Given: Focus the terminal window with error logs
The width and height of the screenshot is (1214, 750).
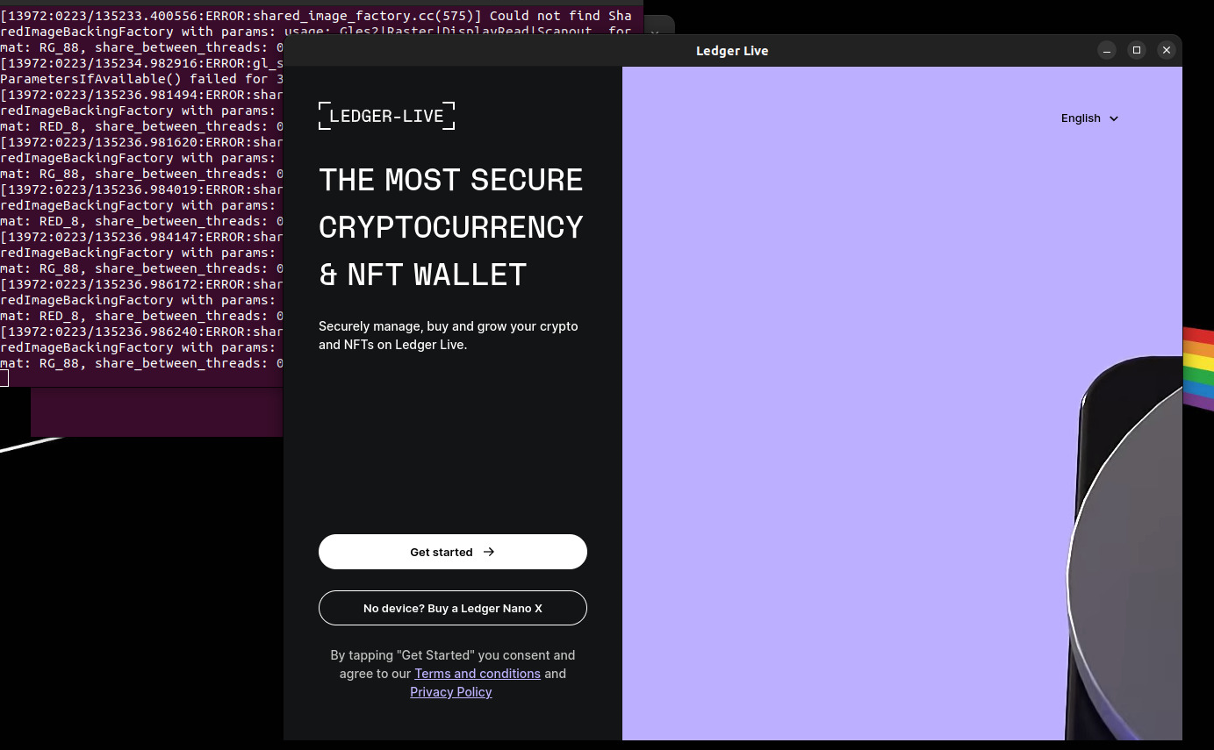Looking at the screenshot, I should [x=140, y=193].
